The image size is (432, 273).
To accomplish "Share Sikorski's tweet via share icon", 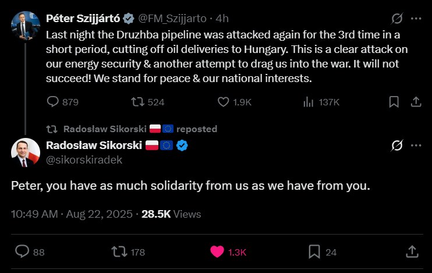I will [x=411, y=251].
